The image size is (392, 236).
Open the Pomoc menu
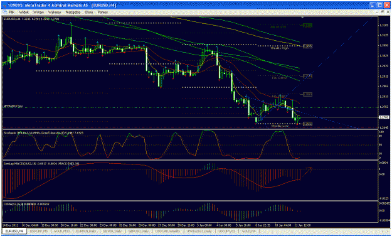click(x=102, y=12)
